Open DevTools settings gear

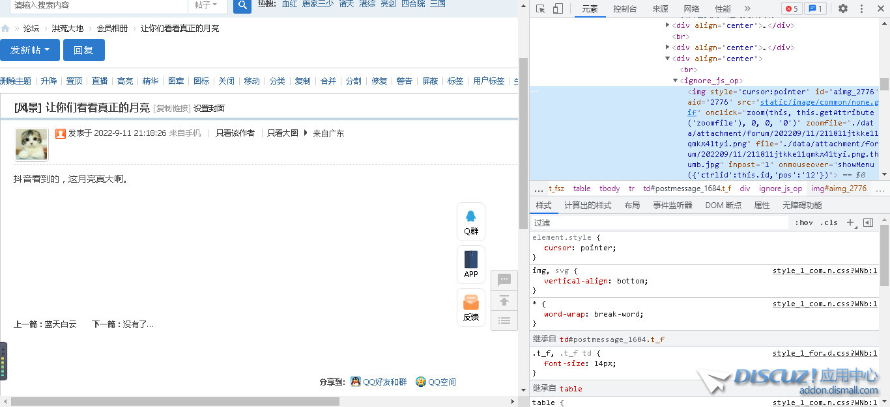pos(843,8)
